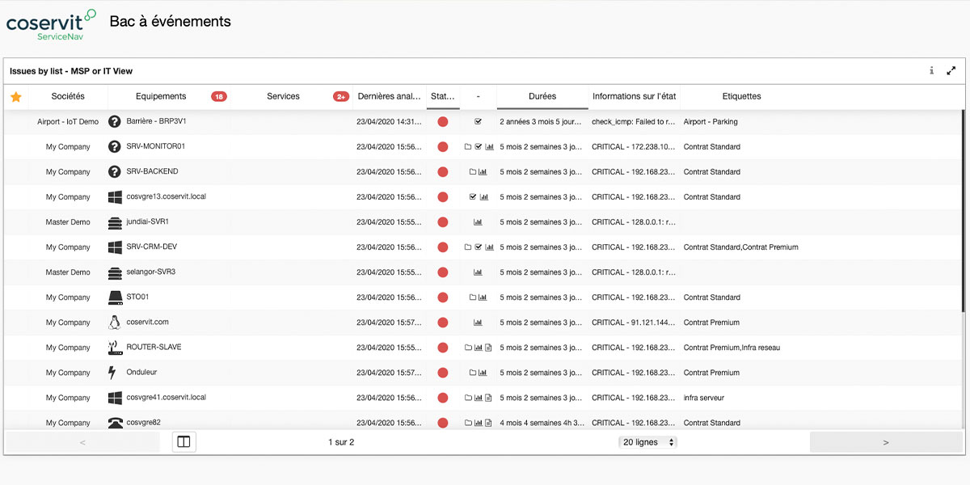The image size is (970, 485).
Task: Open the chart icon for coservit.com row
Action: [x=478, y=323]
